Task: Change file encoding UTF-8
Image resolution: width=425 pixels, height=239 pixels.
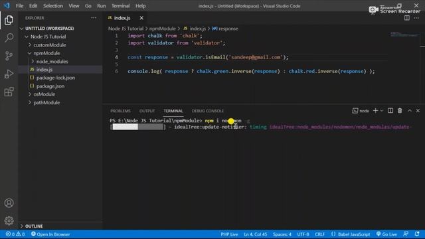Action: (303, 234)
